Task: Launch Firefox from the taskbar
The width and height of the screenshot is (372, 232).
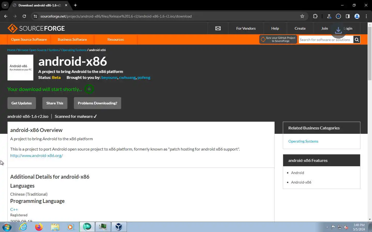Action: [x=39, y=227]
